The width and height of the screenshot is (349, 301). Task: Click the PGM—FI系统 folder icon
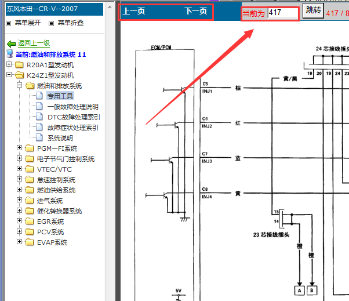coord(30,148)
